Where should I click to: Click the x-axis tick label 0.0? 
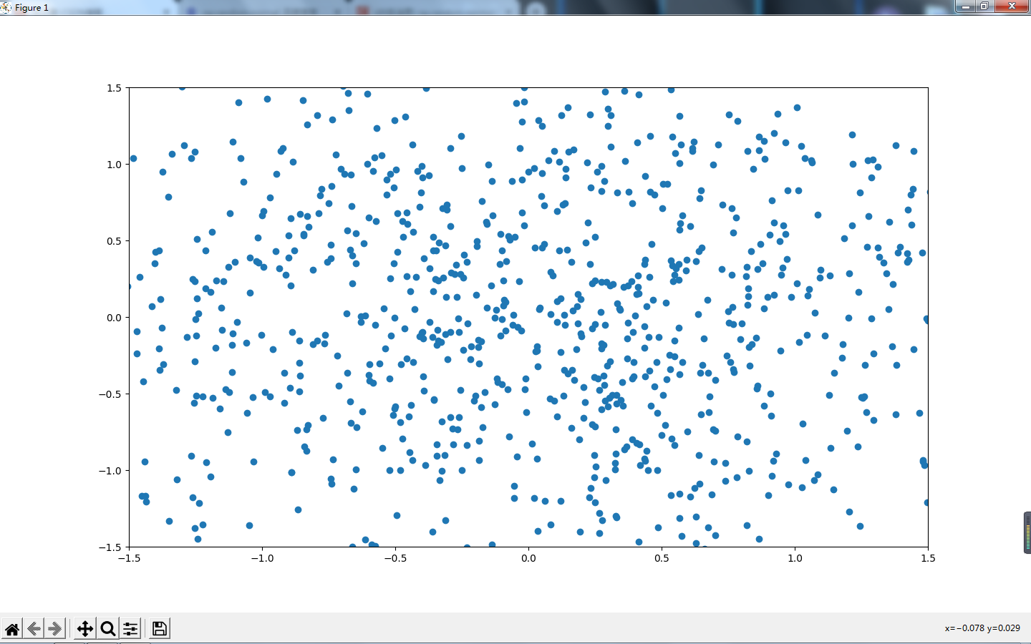pyautogui.click(x=528, y=558)
